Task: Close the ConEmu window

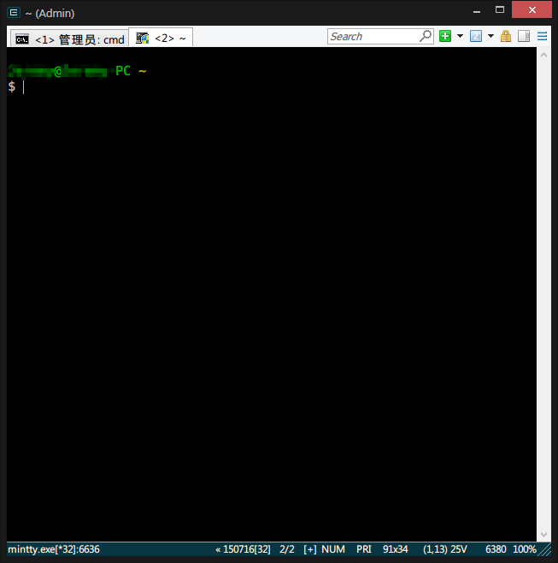Action: tap(532, 9)
